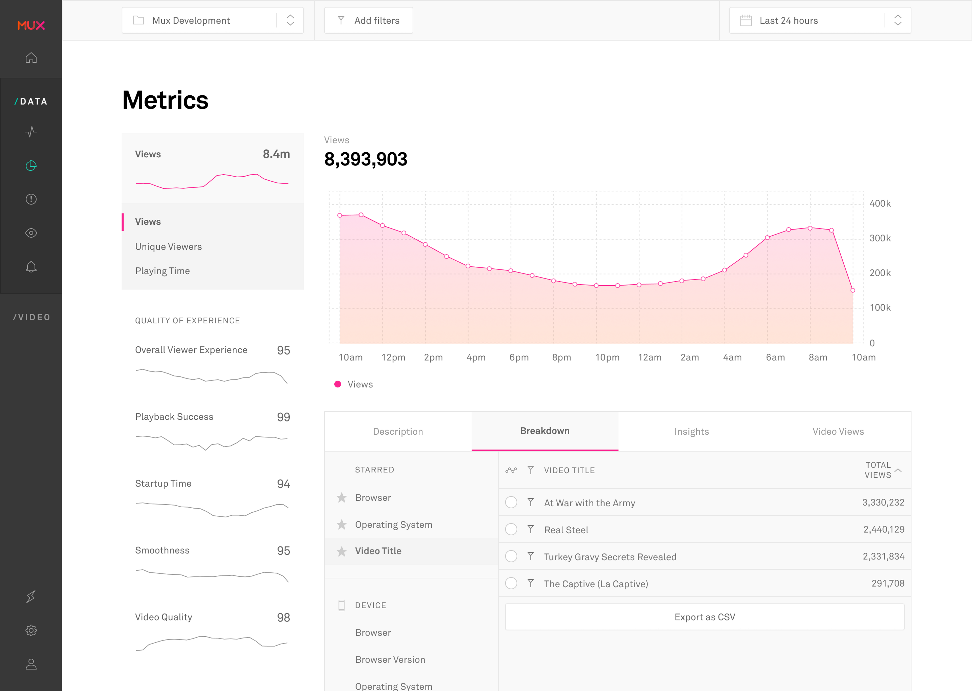Click the lightning bolt icon in sidebar
972x691 pixels.
pos(31,597)
